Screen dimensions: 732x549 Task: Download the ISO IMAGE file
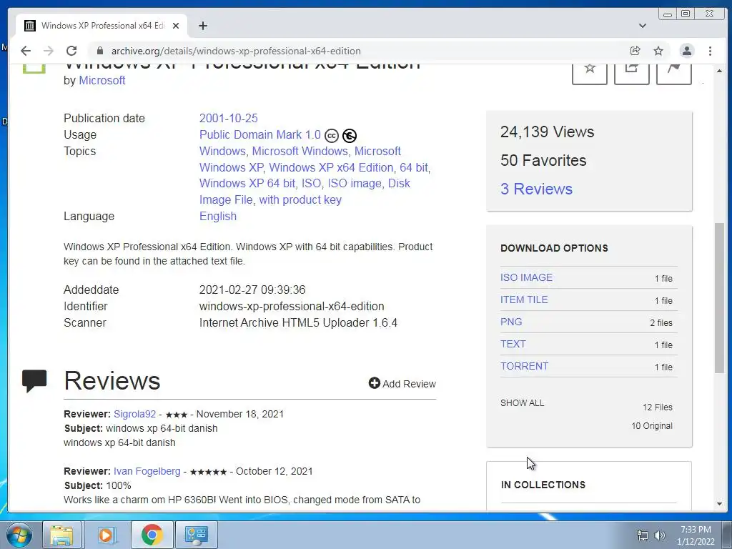coord(526,277)
